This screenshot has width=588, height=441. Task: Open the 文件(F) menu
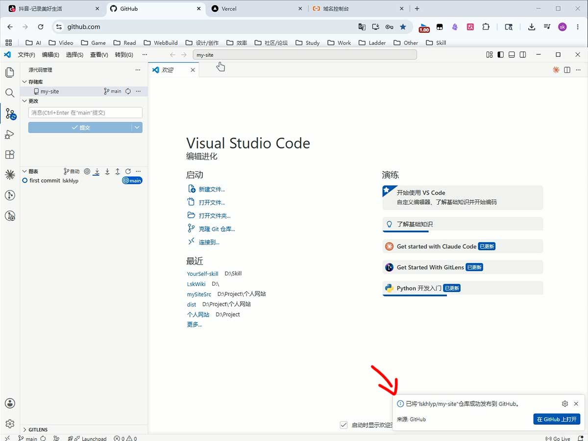tap(26, 55)
